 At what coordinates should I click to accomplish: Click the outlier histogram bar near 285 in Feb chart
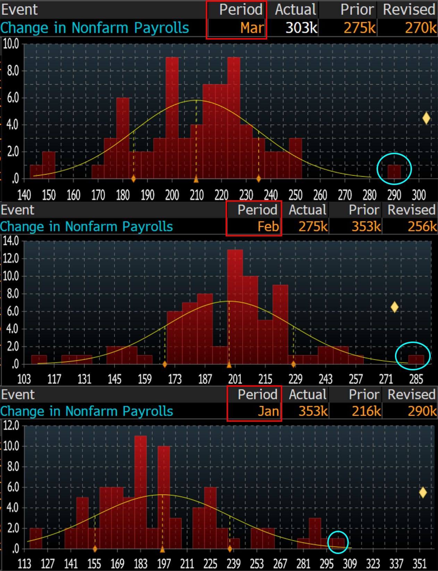[x=416, y=360]
